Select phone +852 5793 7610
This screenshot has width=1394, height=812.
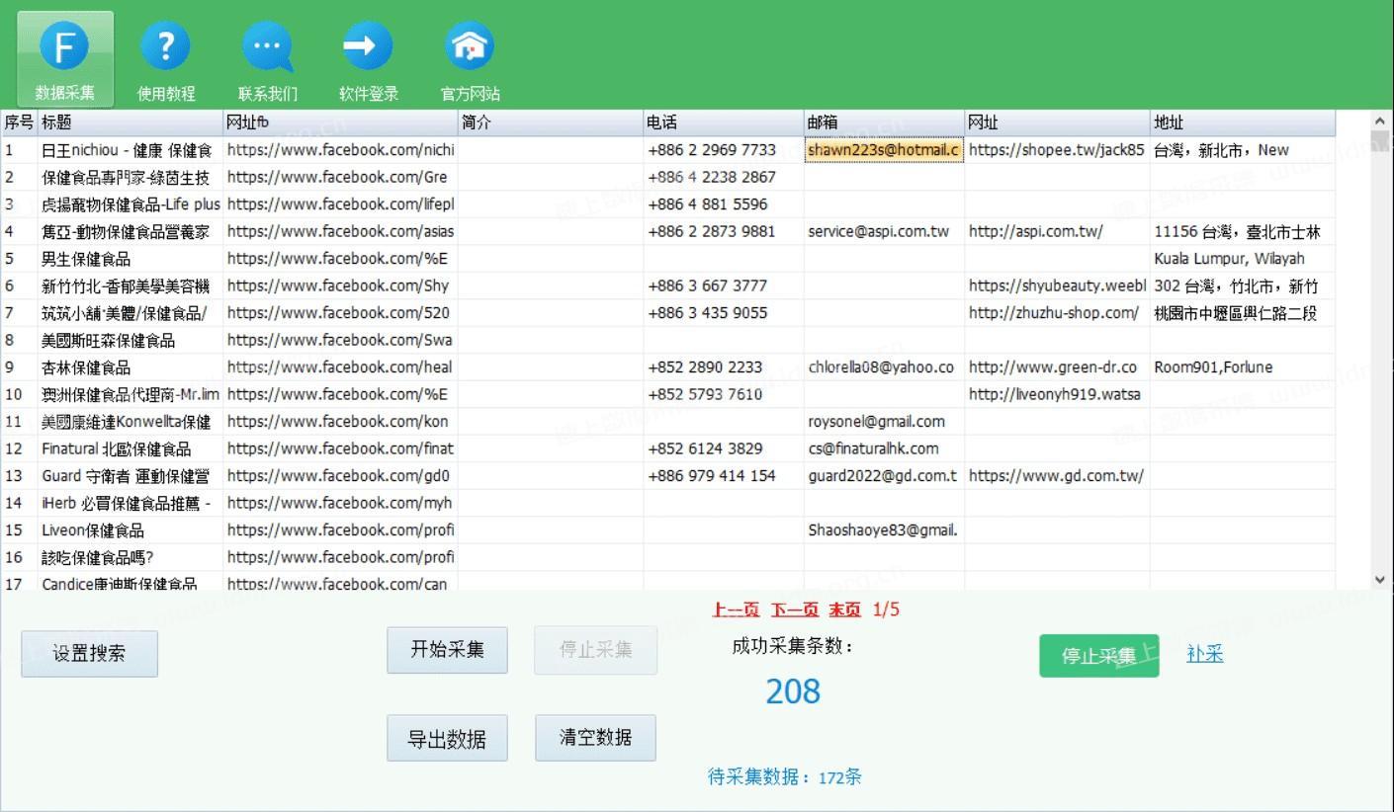point(724,394)
